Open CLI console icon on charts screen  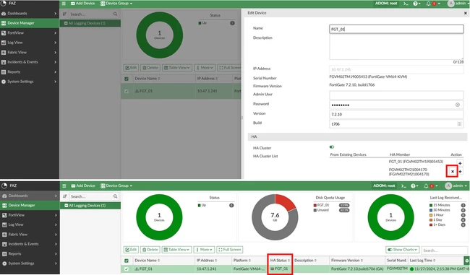(403, 185)
